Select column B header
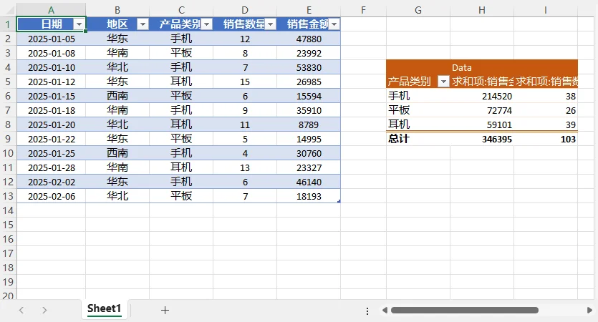The image size is (598, 322). [117, 10]
